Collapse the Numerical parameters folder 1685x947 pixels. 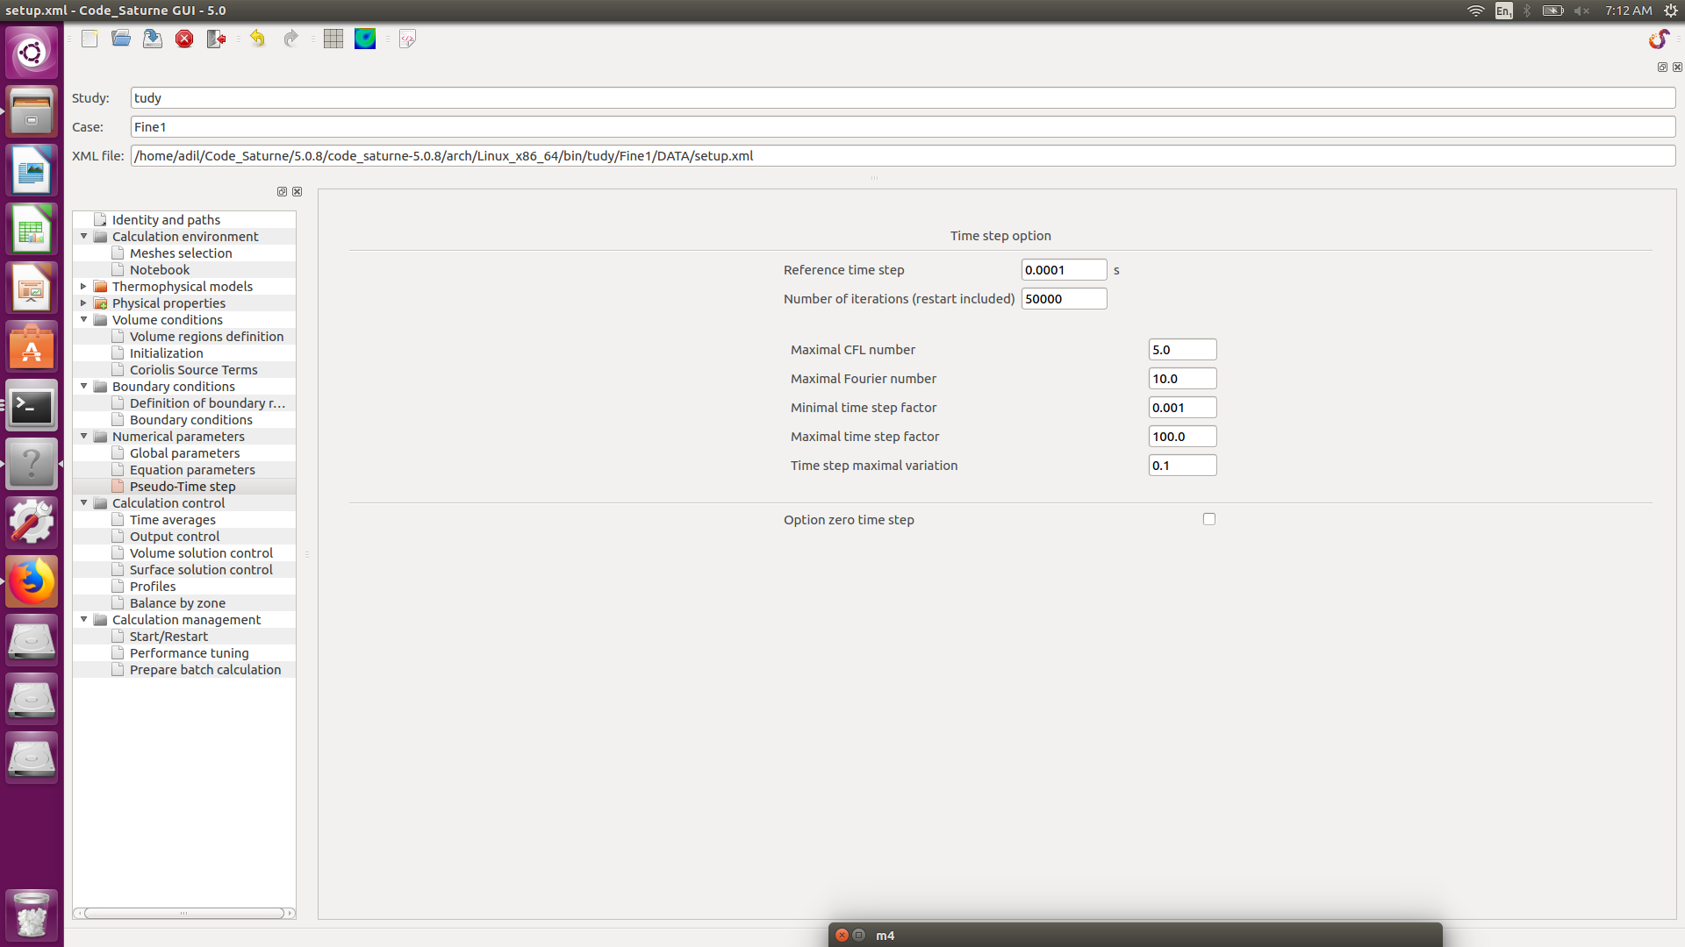click(x=84, y=437)
